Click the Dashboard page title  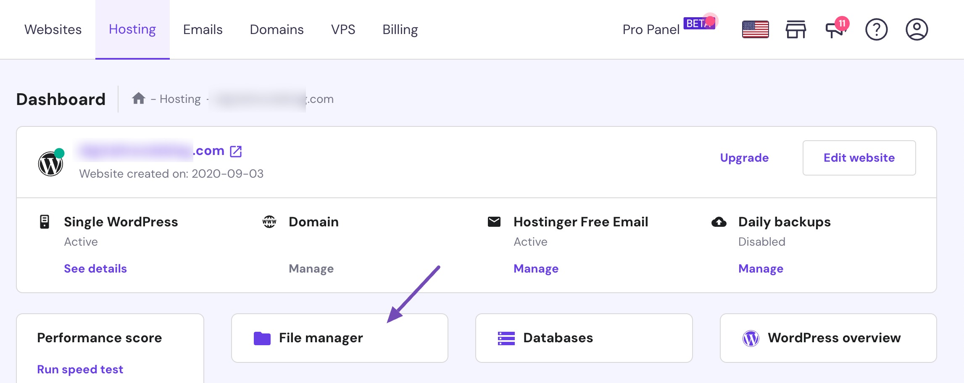pyautogui.click(x=61, y=99)
